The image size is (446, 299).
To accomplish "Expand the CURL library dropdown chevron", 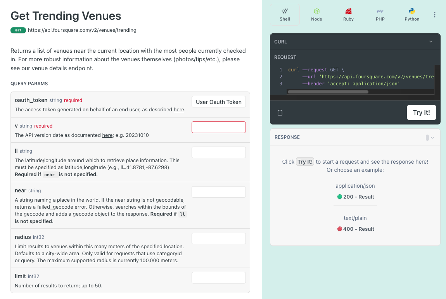I will click(x=430, y=41).
